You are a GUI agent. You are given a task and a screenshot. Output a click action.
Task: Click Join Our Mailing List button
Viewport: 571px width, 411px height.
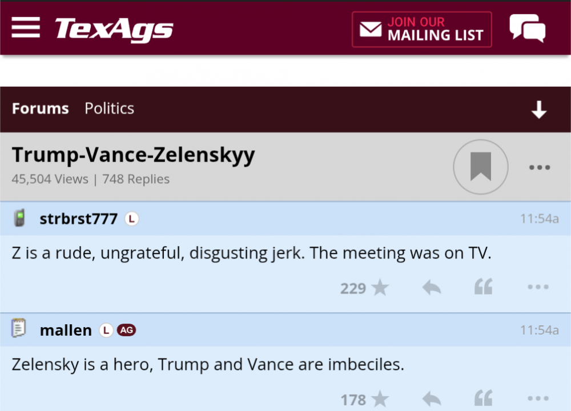coord(421,29)
